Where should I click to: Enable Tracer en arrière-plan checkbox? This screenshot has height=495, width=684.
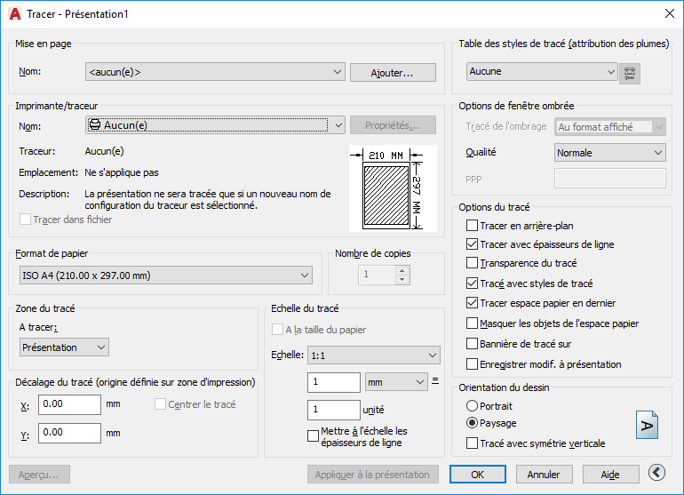(473, 226)
